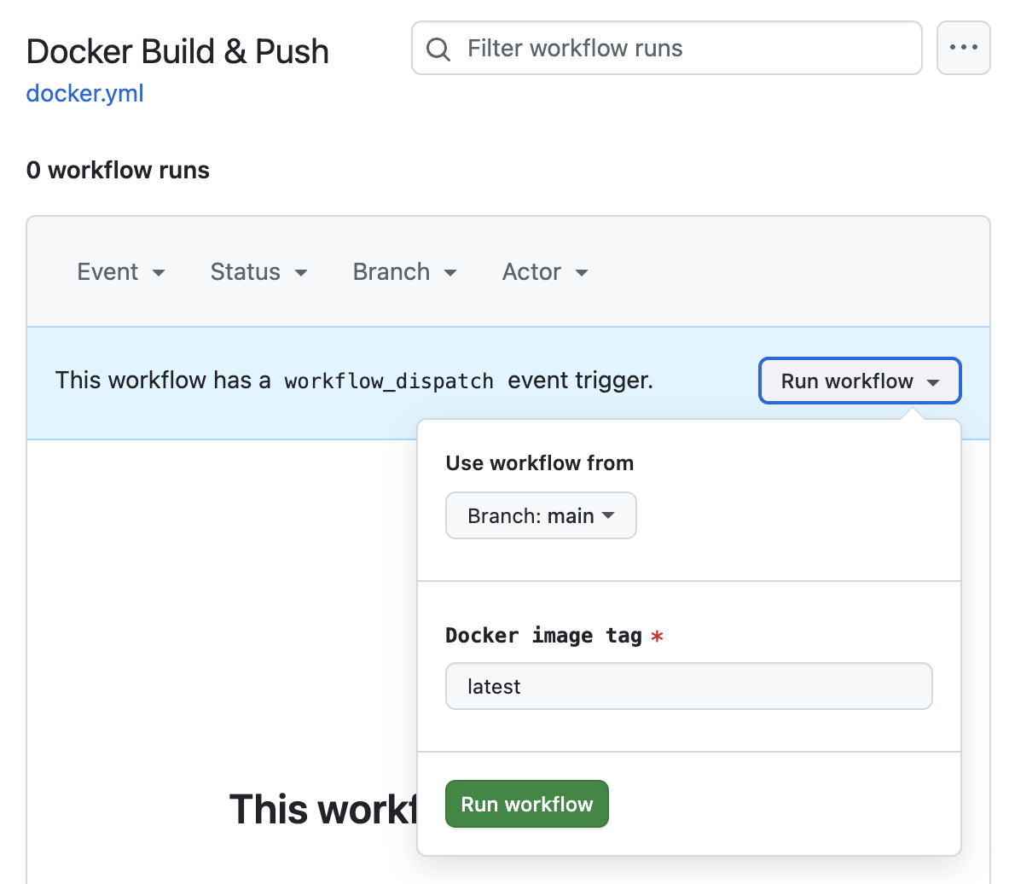
Task: Click the Use workflow from label
Action: 539,463
